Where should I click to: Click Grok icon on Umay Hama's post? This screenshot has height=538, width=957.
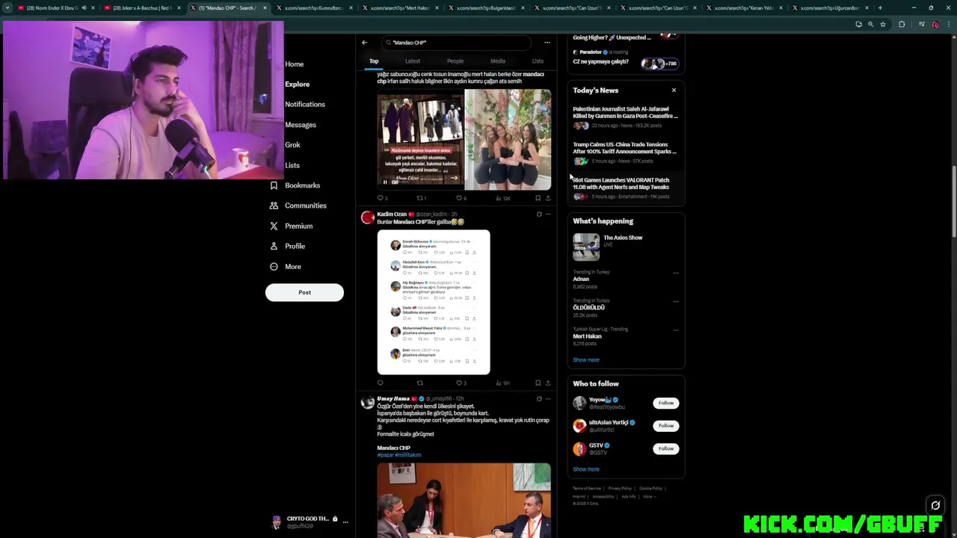click(x=539, y=399)
